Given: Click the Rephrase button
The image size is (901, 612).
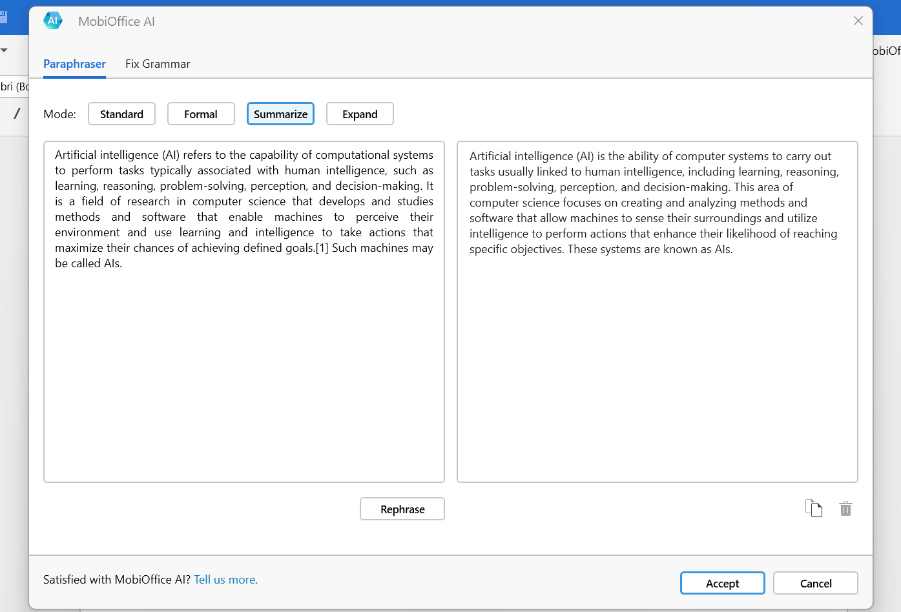Looking at the screenshot, I should [x=402, y=509].
